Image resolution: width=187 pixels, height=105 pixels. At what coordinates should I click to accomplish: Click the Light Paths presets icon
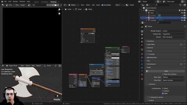tap(181, 44)
